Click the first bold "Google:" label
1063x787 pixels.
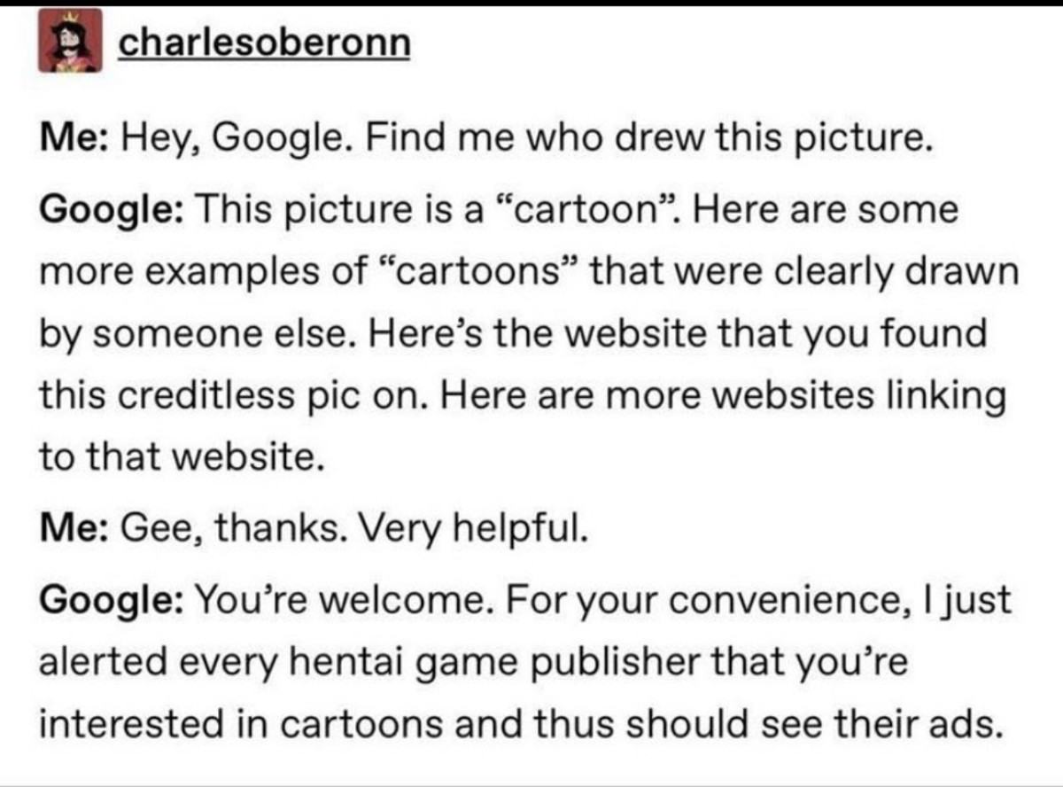110,210
